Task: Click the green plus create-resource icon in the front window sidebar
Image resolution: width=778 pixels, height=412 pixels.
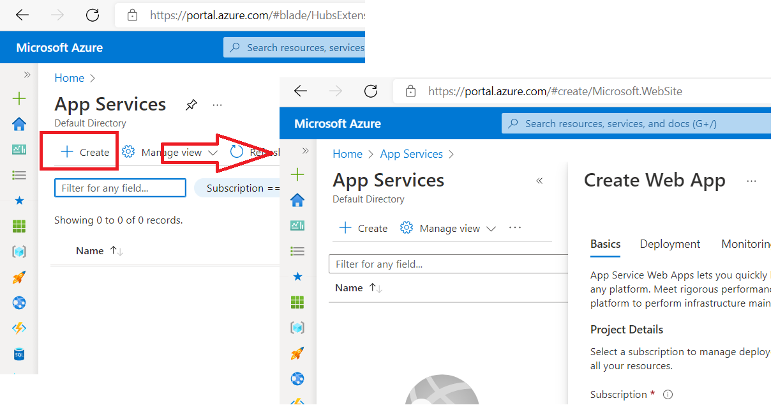Action: [x=297, y=174]
